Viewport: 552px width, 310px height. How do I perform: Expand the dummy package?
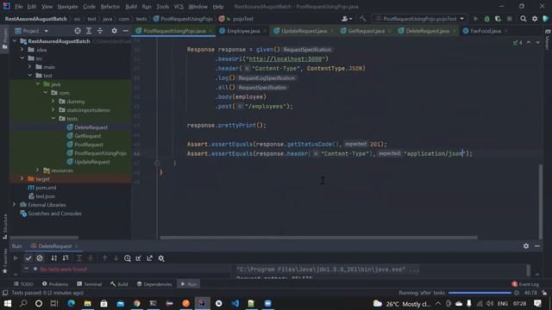[x=53, y=102]
